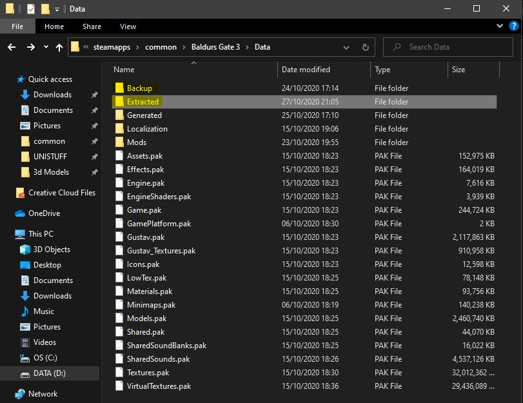Select the Extracted folder icon
The image size is (523, 403).
119,102
